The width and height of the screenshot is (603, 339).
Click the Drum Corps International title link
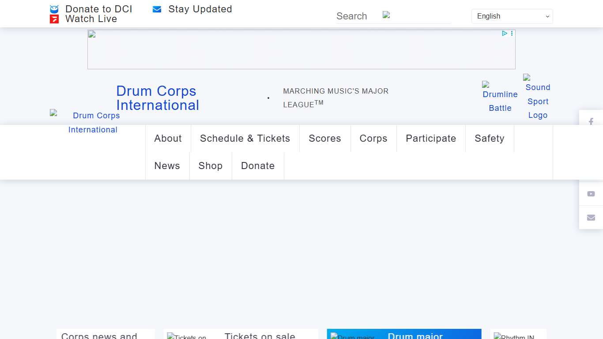[x=158, y=98]
